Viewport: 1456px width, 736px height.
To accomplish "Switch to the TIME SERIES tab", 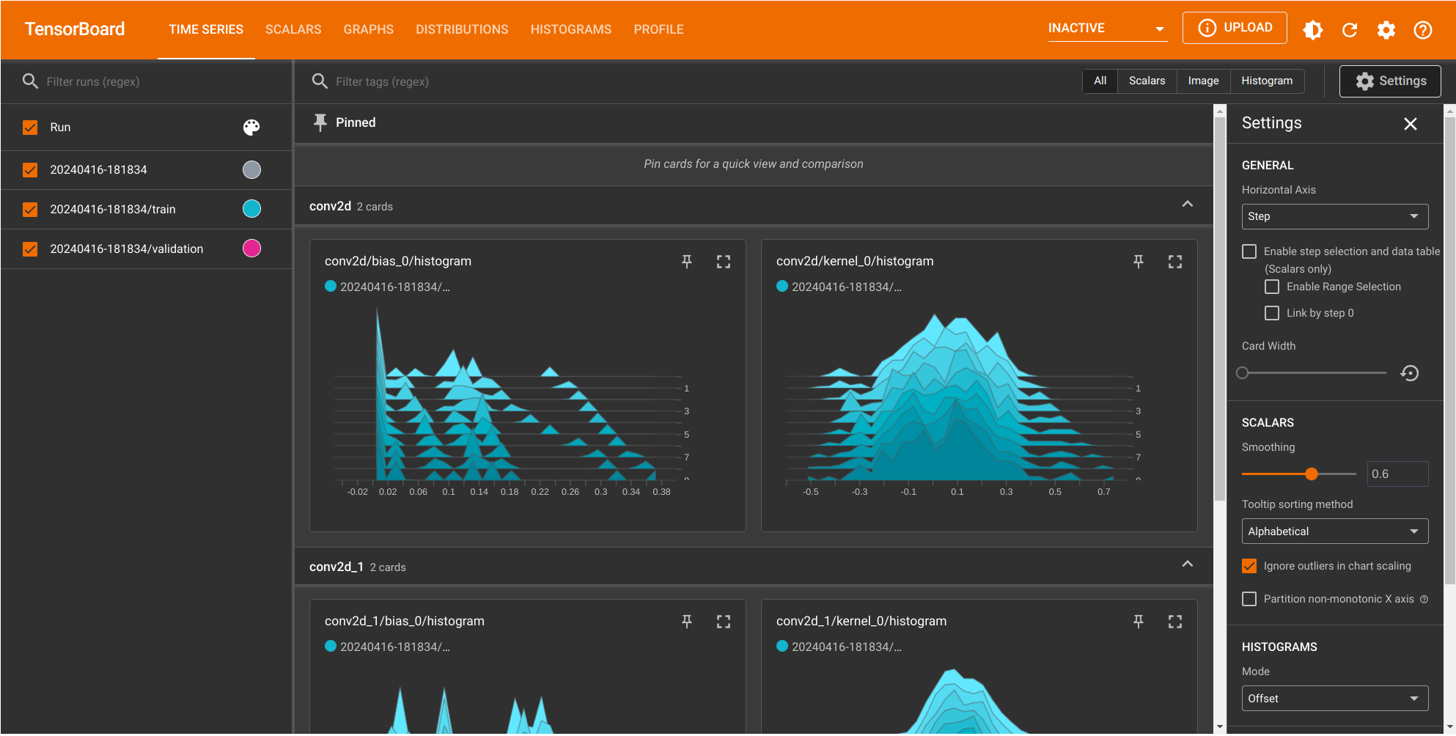I will pos(206,29).
